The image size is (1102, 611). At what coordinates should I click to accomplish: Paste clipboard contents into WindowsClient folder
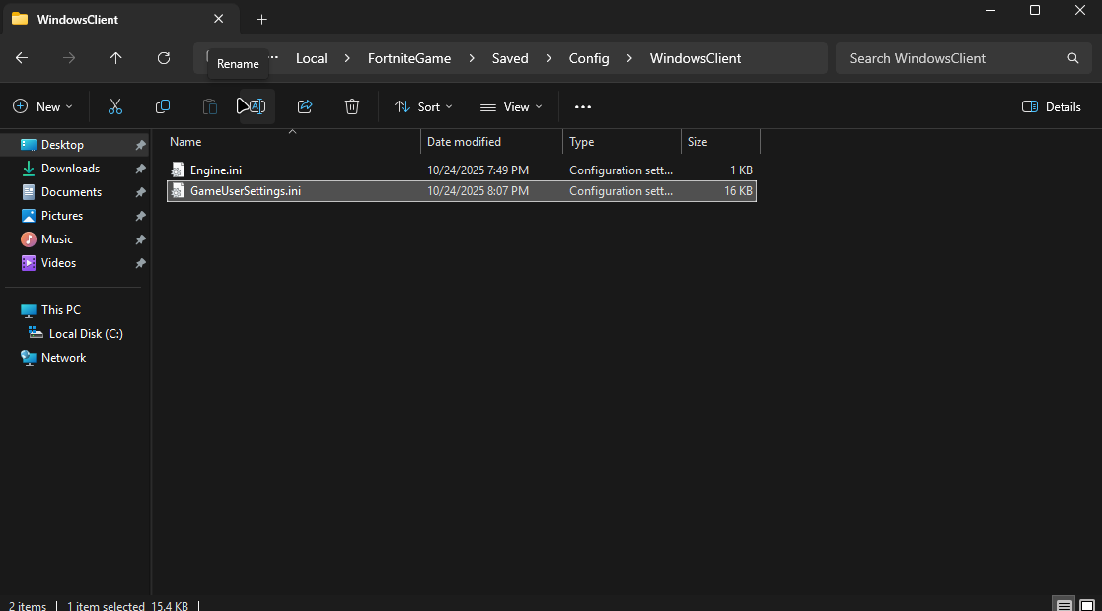point(209,106)
